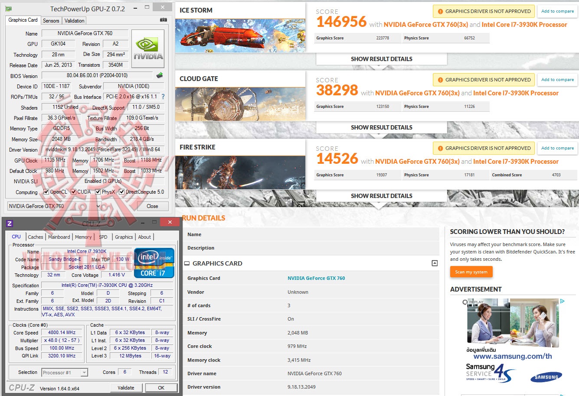This screenshot has width=579, height=396.
Task: Open the GPU selection dropdown in GPU-Z
Action: pos(54,206)
